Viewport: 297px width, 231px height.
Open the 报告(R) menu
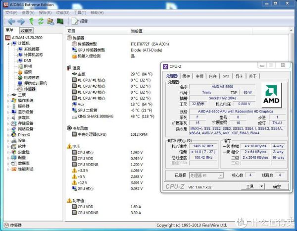(45, 12)
